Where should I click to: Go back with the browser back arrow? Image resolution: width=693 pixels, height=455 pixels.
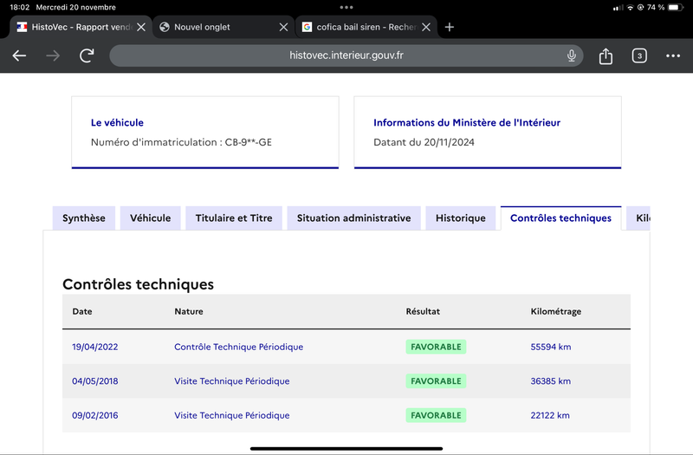(19, 55)
